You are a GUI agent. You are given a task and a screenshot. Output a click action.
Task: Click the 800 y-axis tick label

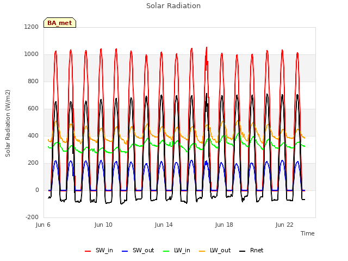tap(33, 81)
